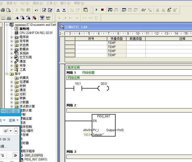Screen dimensions: 192x162
Task: Expand the 位逻辑 instruction folder
Action: click(12, 82)
